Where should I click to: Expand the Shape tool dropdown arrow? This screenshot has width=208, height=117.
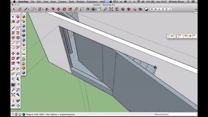(43, 9)
